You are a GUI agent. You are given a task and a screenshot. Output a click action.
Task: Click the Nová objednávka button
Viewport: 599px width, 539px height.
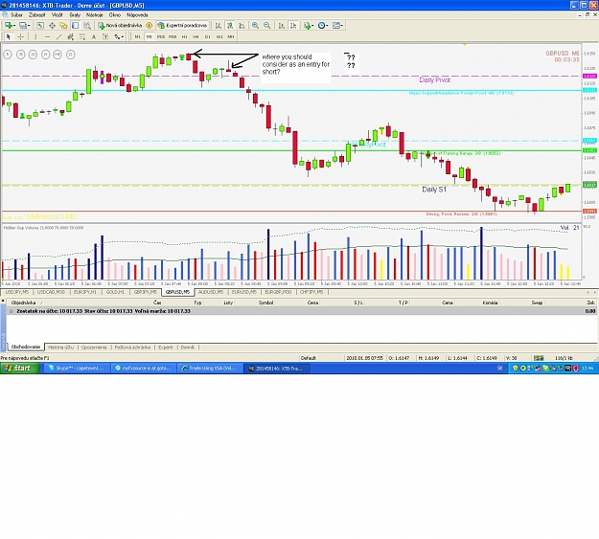121,26
